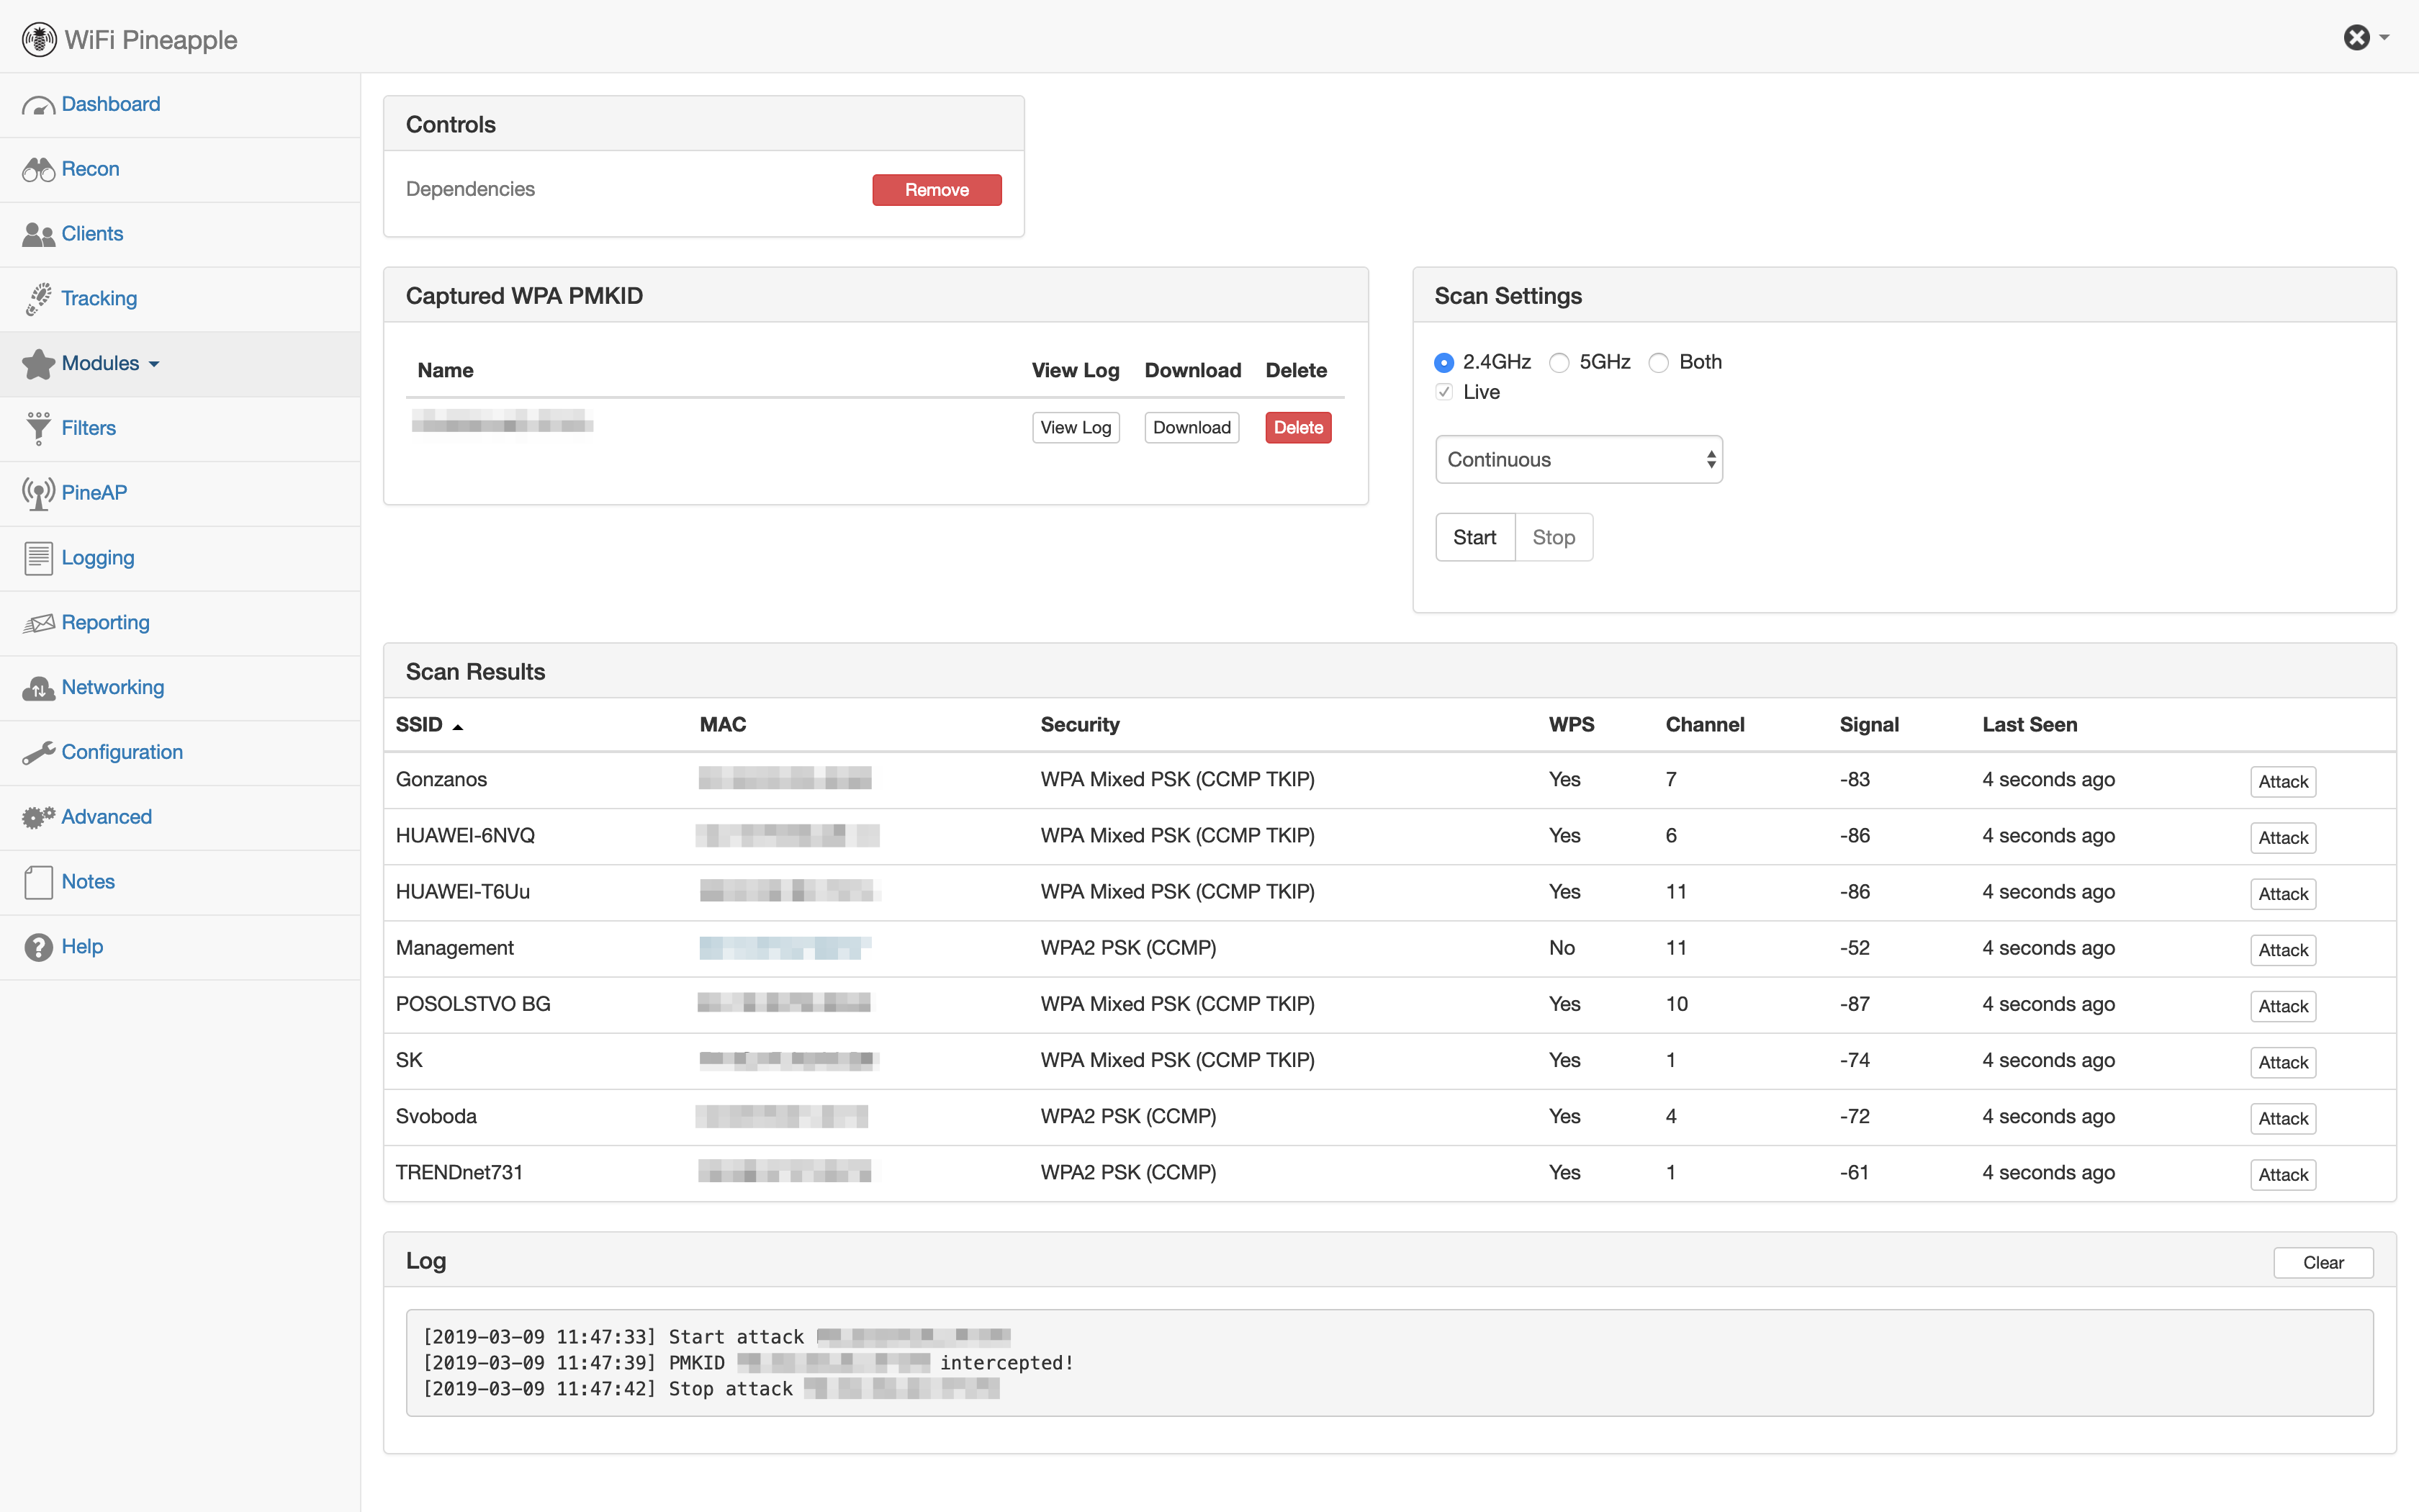The image size is (2419, 1512).
Task: Expand the Modules menu arrow
Action: 154,364
